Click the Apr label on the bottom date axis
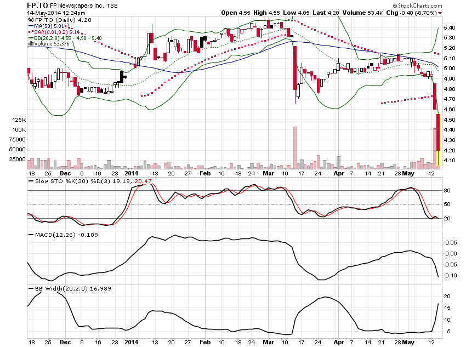Image resolution: width=466 pixels, height=347 pixels. 338,342
